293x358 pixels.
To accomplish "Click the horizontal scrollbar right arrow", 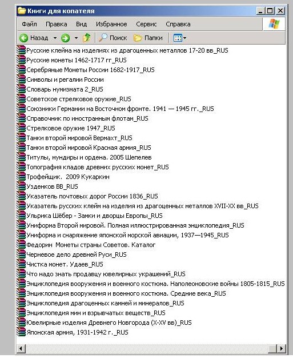I will point(282,348).
